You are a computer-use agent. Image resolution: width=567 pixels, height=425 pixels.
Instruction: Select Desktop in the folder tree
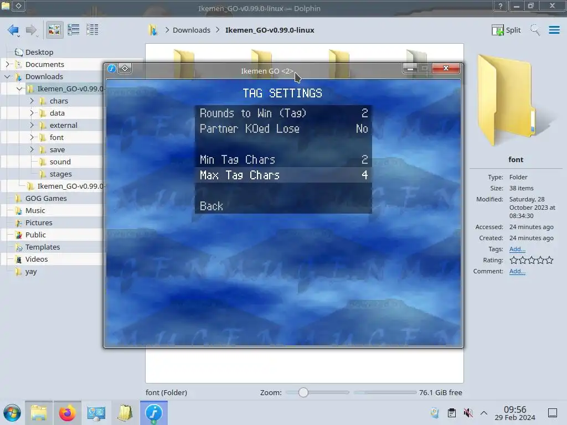tap(39, 52)
